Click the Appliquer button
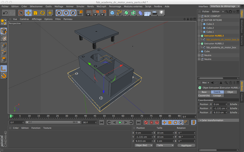 (186, 145)
